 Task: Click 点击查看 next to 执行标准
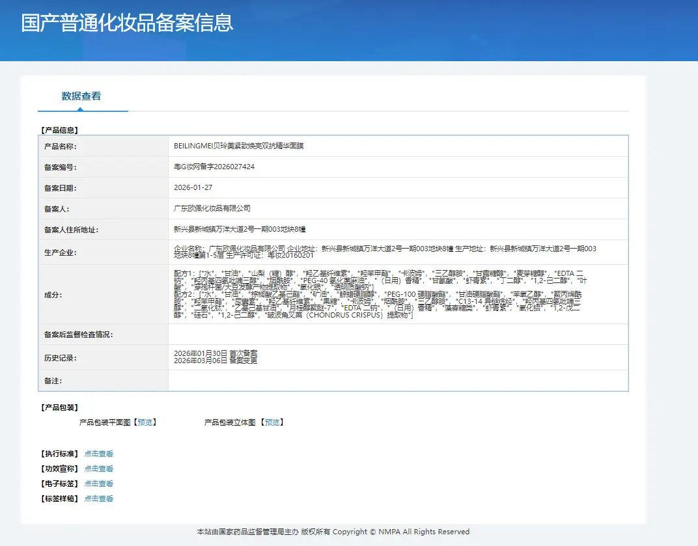(99, 454)
